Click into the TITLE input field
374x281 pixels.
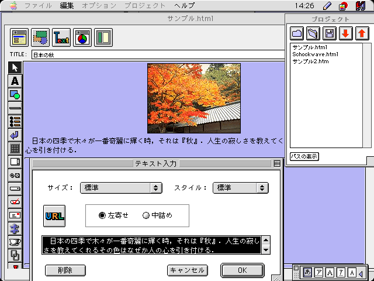pos(158,54)
